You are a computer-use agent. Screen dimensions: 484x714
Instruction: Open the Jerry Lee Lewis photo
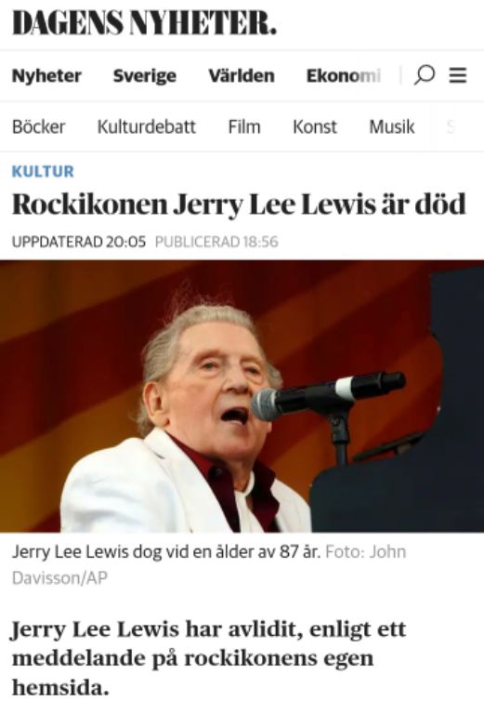[242, 396]
